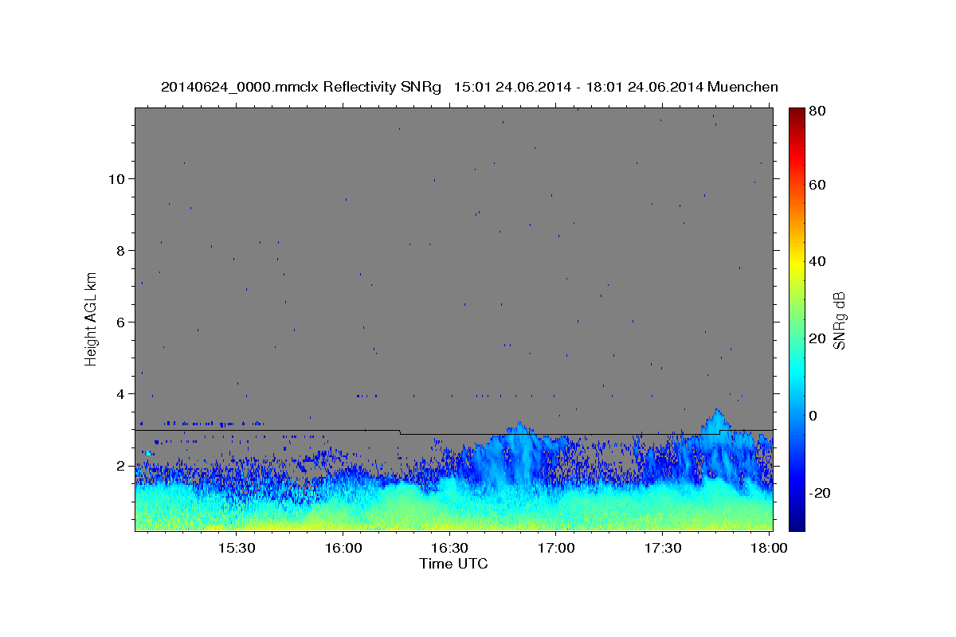Click the height tick label 4
Screen dimensions: 956x637
(121, 393)
